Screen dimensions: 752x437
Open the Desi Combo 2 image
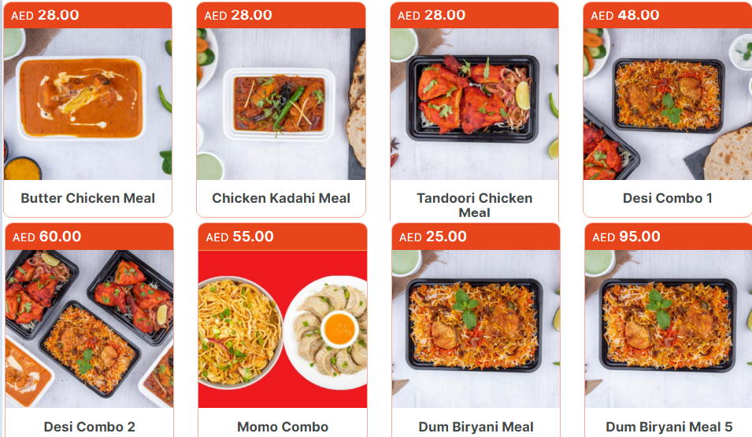89,329
